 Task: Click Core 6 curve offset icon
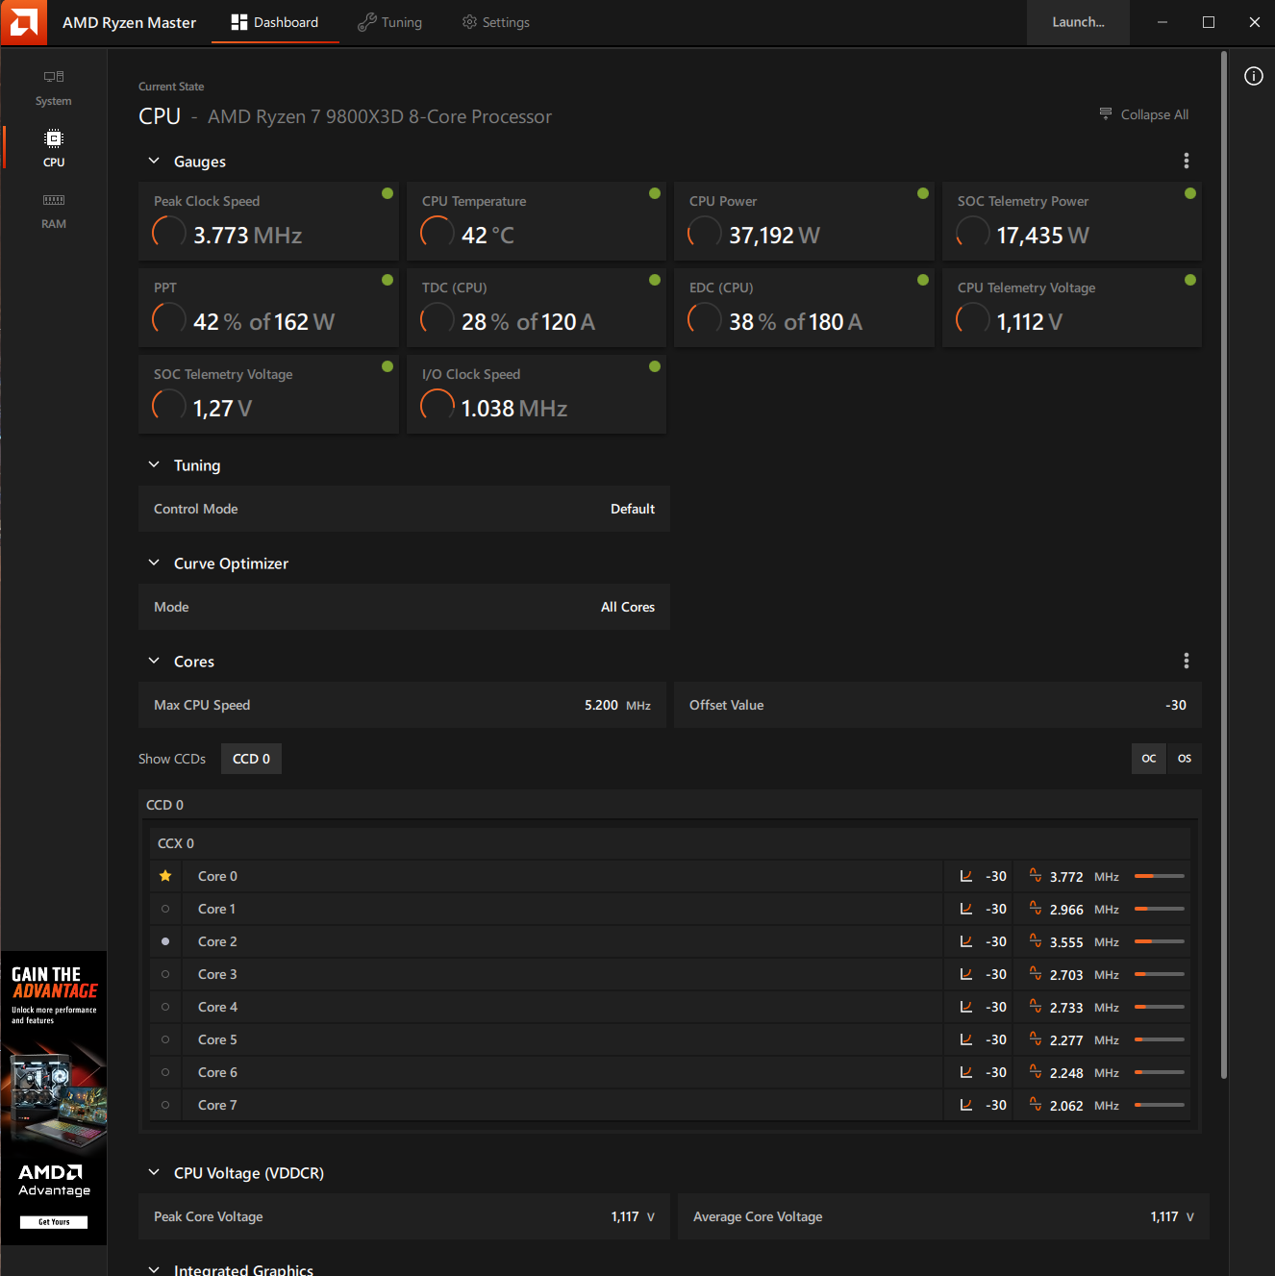966,1072
